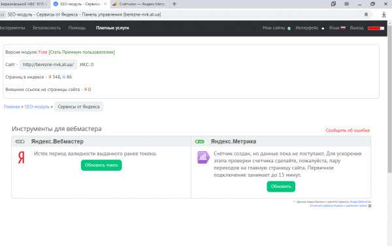392x246 pixels.
Task: Close the SEO-модуль tab
Action: pyautogui.click(x=105, y=4)
